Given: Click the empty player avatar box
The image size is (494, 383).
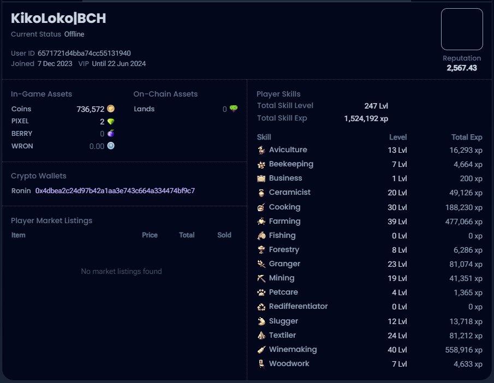Looking at the screenshot, I should point(462,29).
